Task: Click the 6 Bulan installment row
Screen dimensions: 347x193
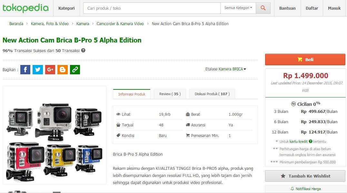Action: (x=306, y=122)
